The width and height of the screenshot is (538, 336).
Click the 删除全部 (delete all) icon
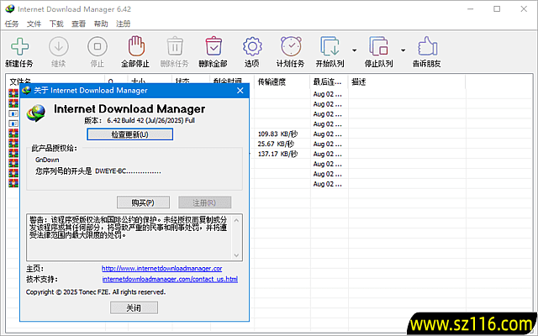tap(214, 46)
